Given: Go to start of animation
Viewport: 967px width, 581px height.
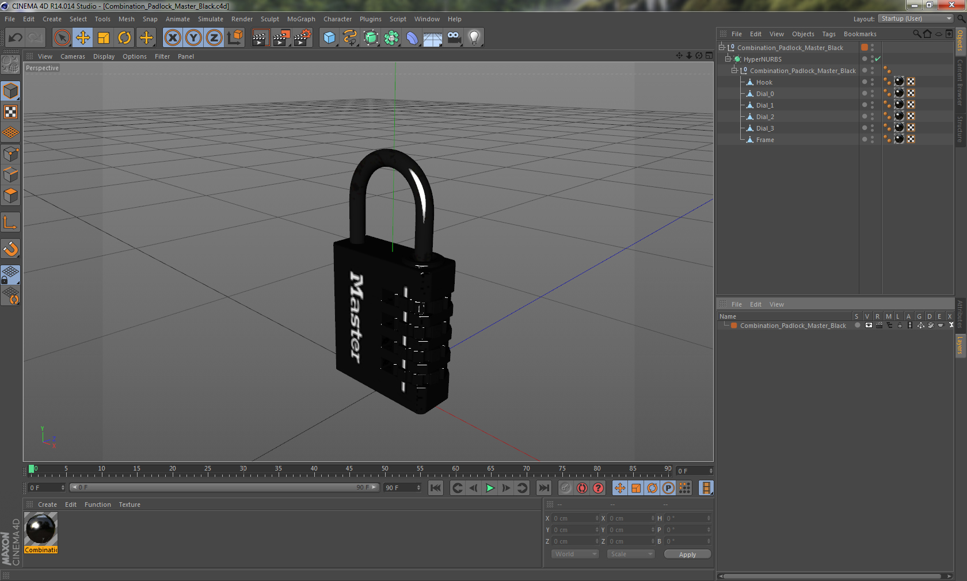Looking at the screenshot, I should [436, 488].
